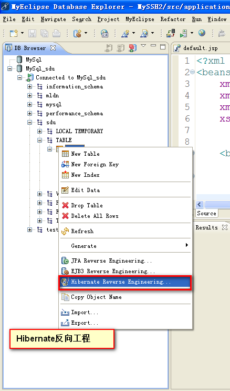Screen dimensions: 230x391
Task: Choose New Foreign Key from context menu
Action: click(126, 164)
